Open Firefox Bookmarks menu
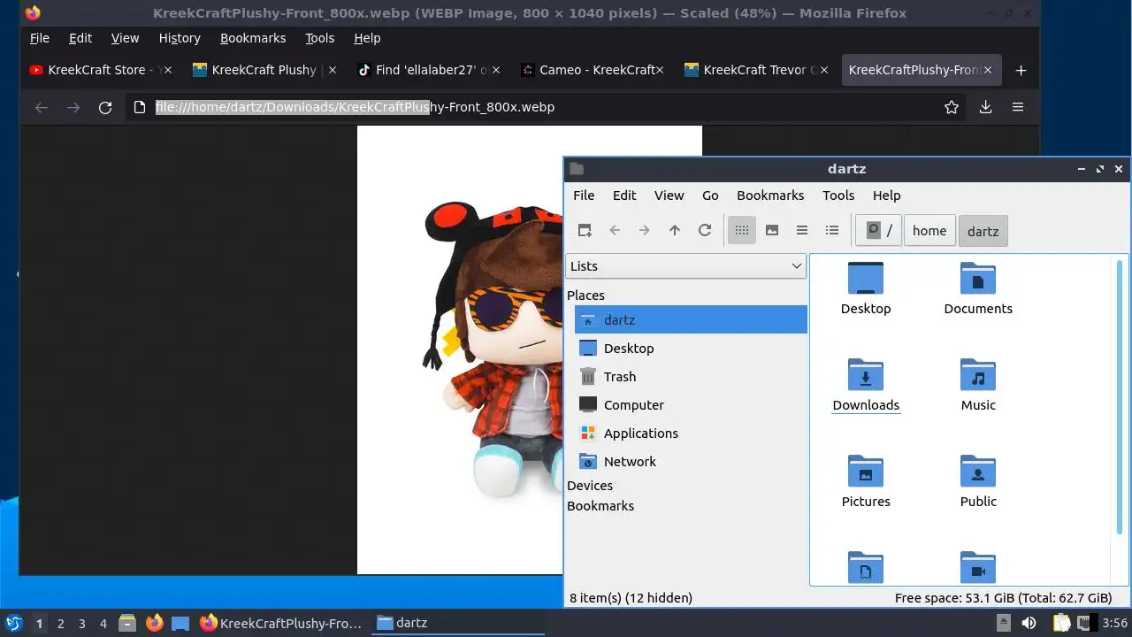 (x=253, y=38)
